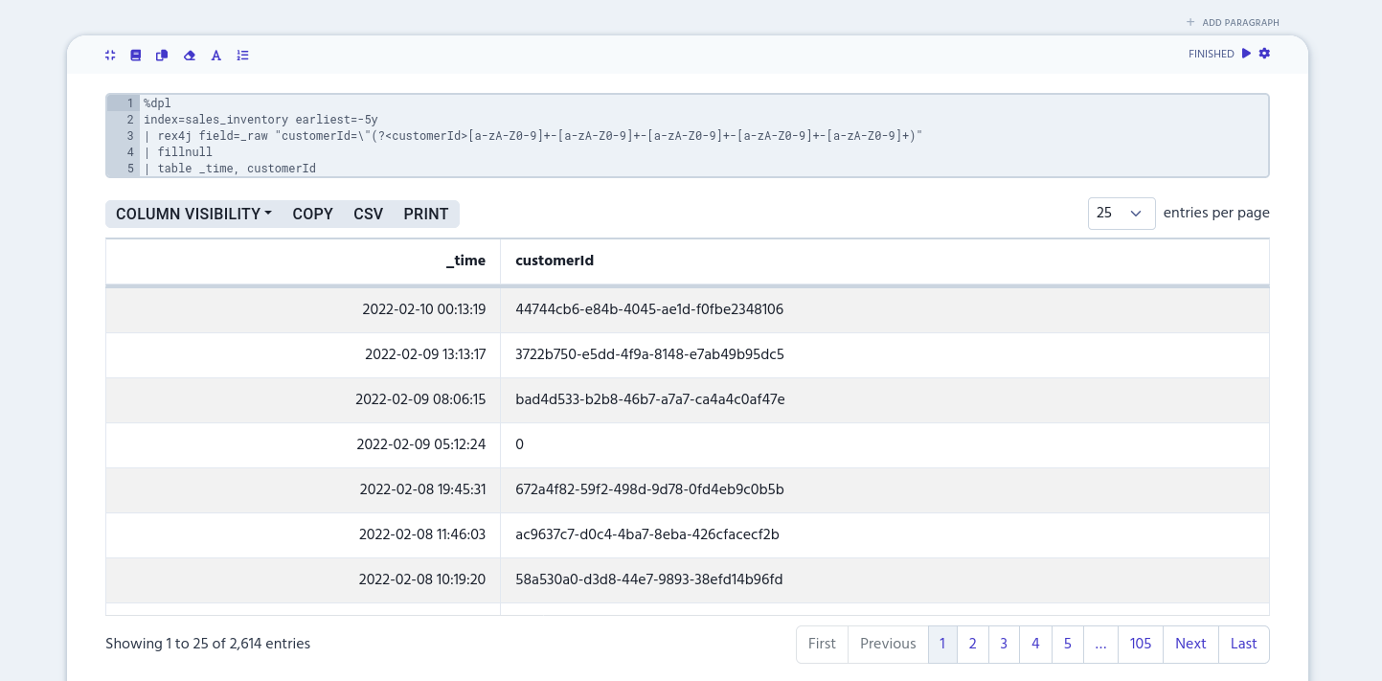This screenshot has width=1382, height=681.
Task: Sort results by the customerId column header
Action: coord(554,261)
